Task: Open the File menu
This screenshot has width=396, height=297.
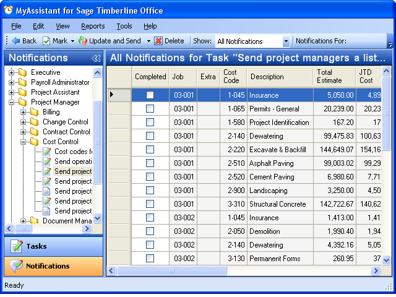Action: (16, 26)
